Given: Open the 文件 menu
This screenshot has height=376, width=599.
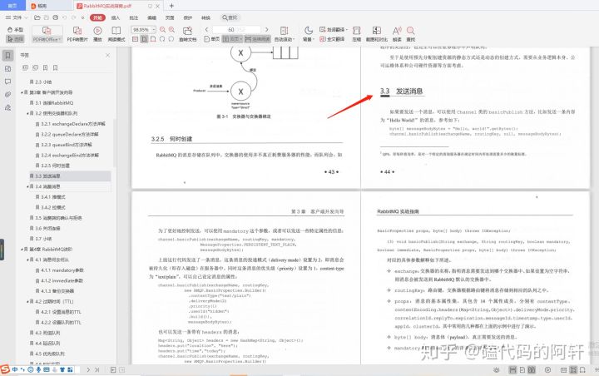Looking at the screenshot, I should click(17, 17).
